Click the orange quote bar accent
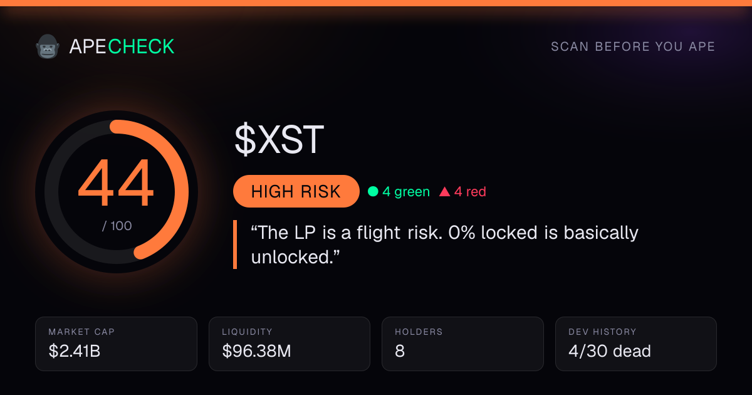This screenshot has height=395, width=752. pyautogui.click(x=235, y=245)
